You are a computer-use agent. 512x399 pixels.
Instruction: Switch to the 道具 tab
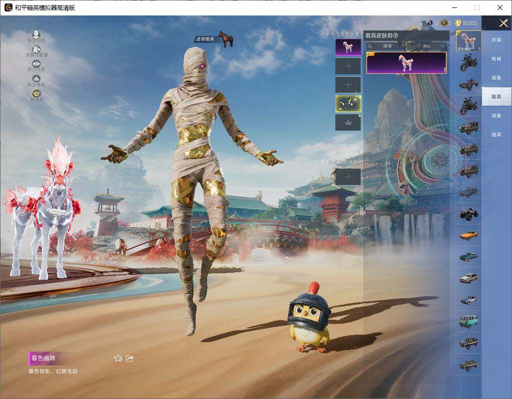click(x=497, y=135)
